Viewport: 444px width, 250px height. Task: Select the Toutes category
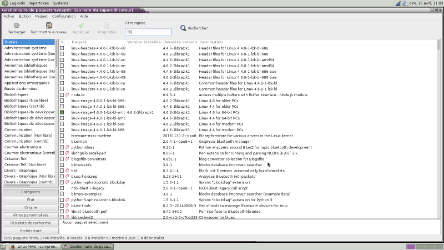[x=29, y=42]
